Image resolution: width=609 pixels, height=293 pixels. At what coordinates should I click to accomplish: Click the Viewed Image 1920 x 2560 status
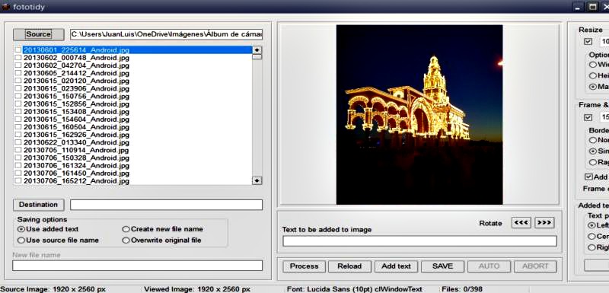click(197, 289)
